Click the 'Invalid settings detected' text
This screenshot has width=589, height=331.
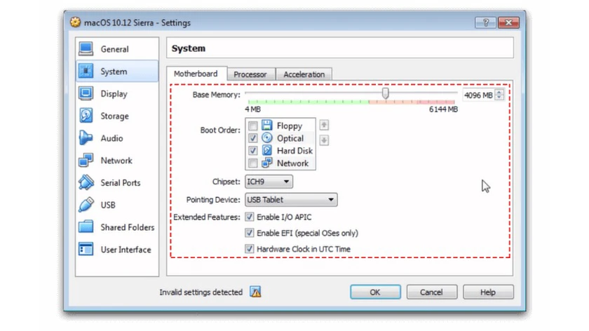201,292
